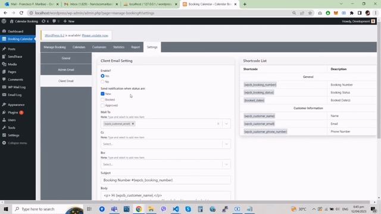Open Windows Start menu
381x214 pixels.
5,209
